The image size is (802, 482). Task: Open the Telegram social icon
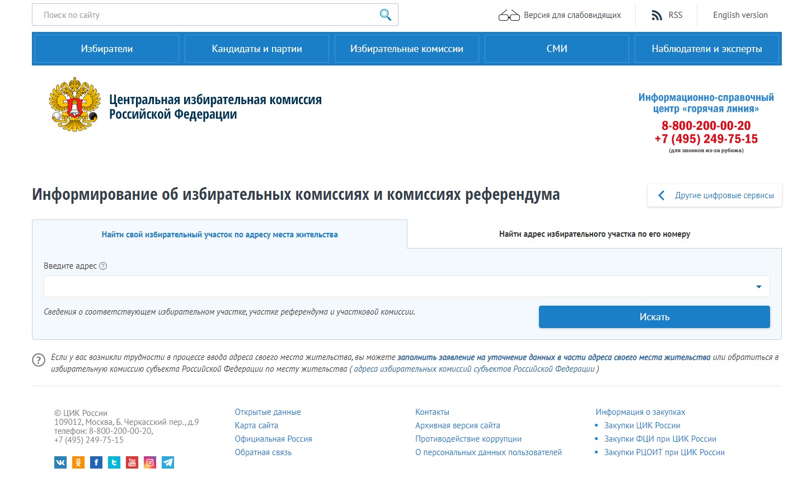[x=168, y=462]
